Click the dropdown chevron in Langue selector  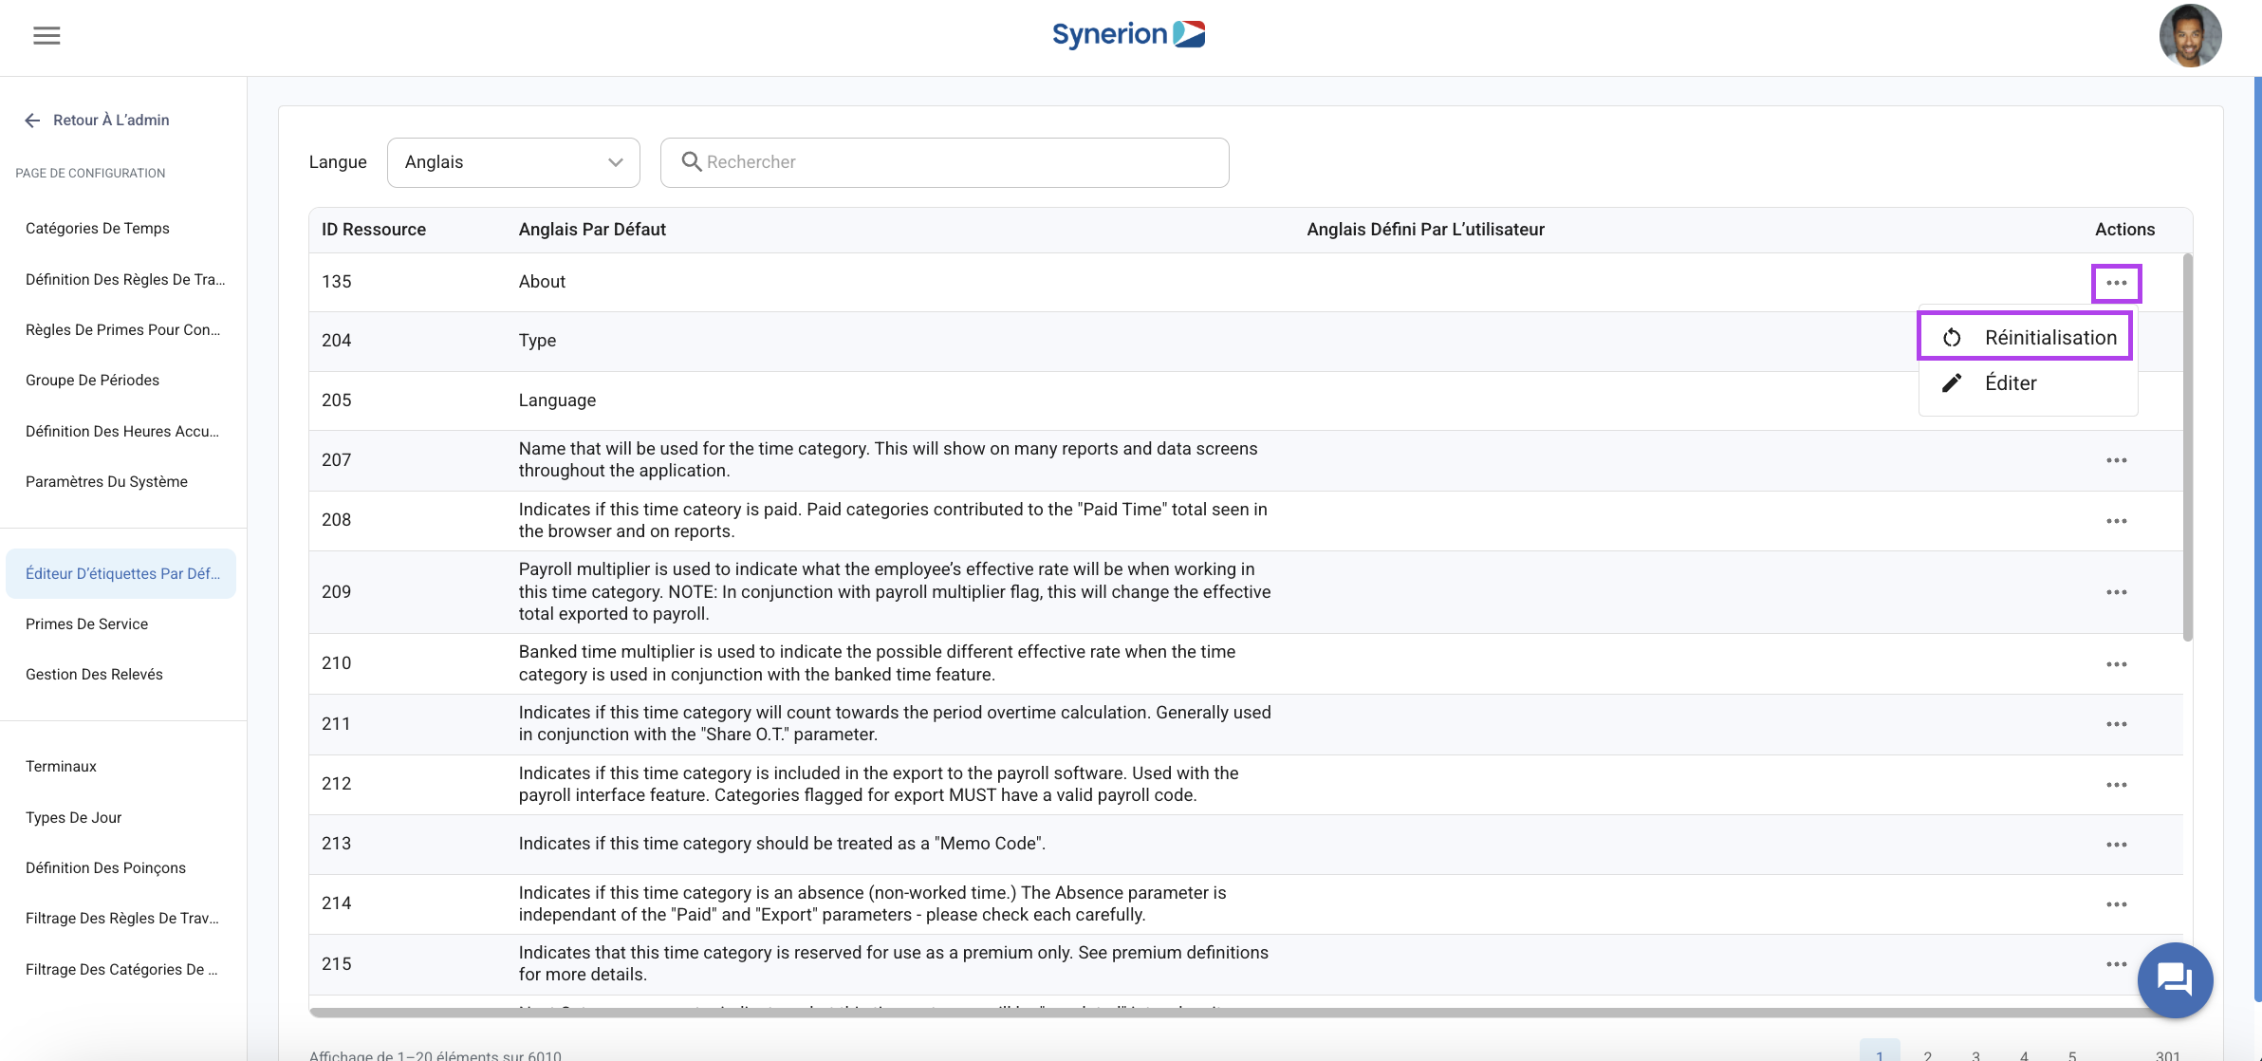point(616,162)
